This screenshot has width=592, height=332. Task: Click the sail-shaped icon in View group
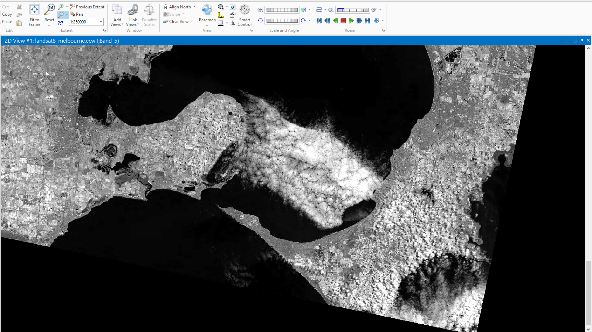[x=233, y=23]
